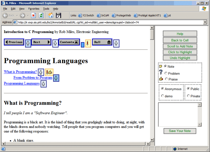The height and width of the screenshot is (152, 210).
Task: Click the Click to Highlight button
Action: 180,52
